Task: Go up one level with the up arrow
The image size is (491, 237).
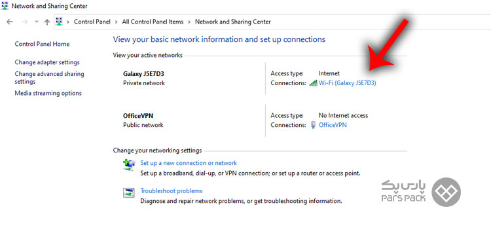Action: (x=47, y=22)
